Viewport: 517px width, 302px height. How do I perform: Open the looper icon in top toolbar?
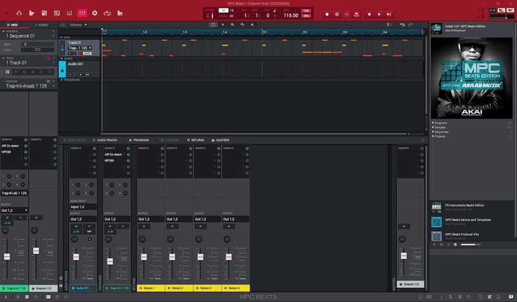pyautogui.click(x=107, y=13)
